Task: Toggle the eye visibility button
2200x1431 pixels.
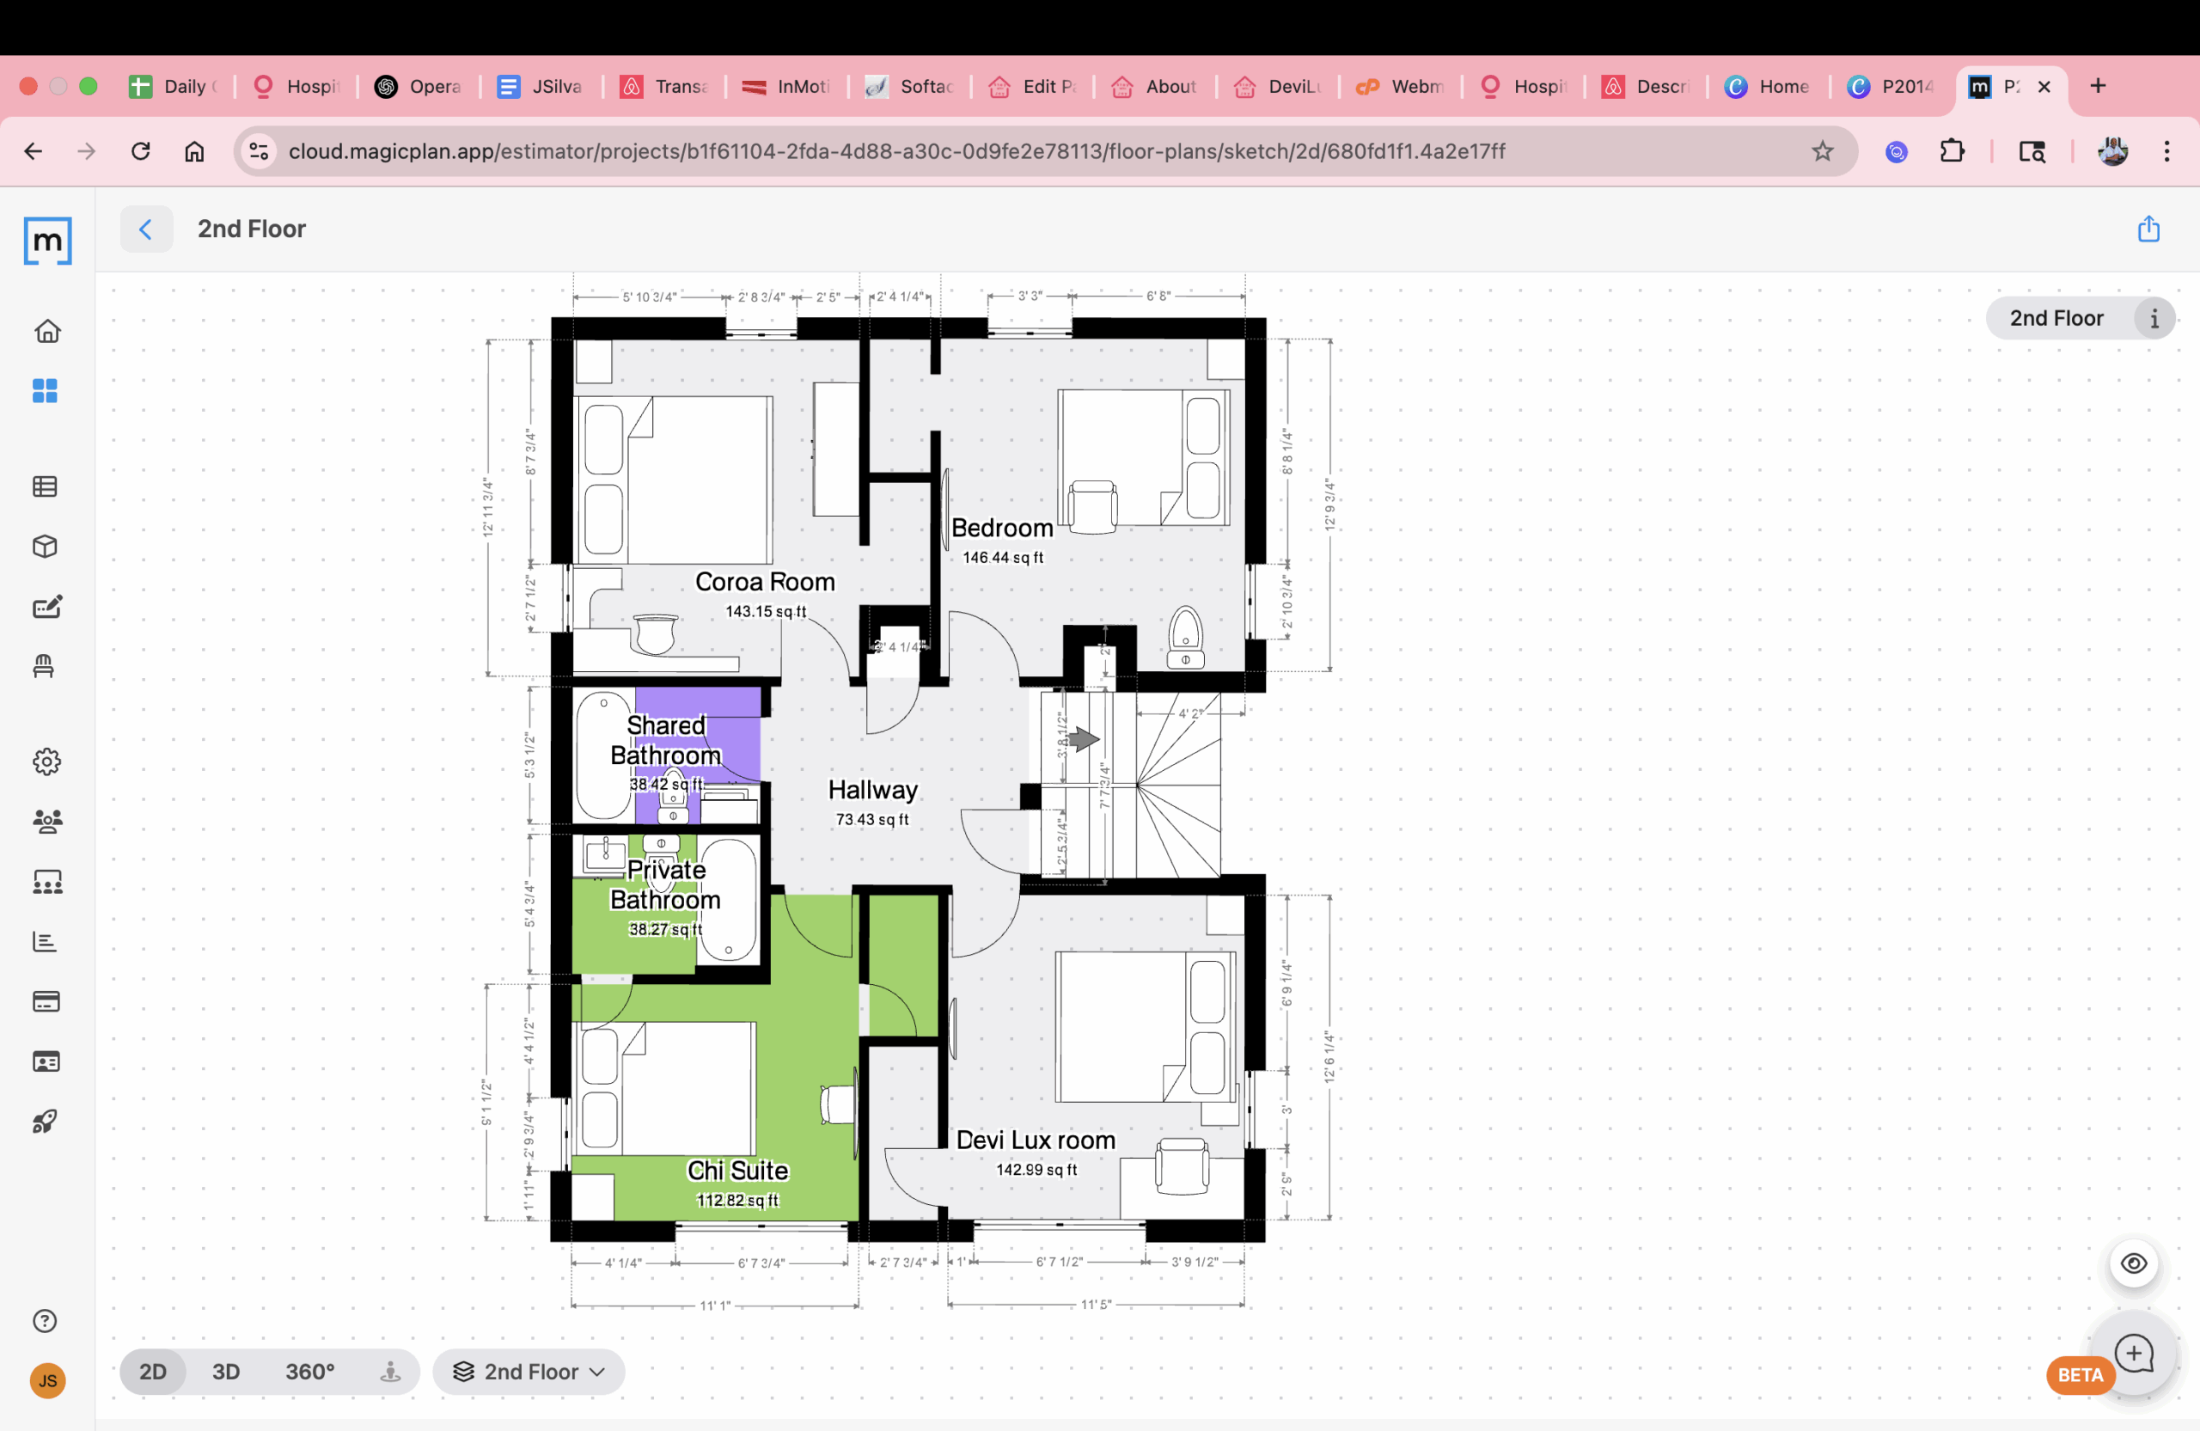Action: click(2134, 1263)
